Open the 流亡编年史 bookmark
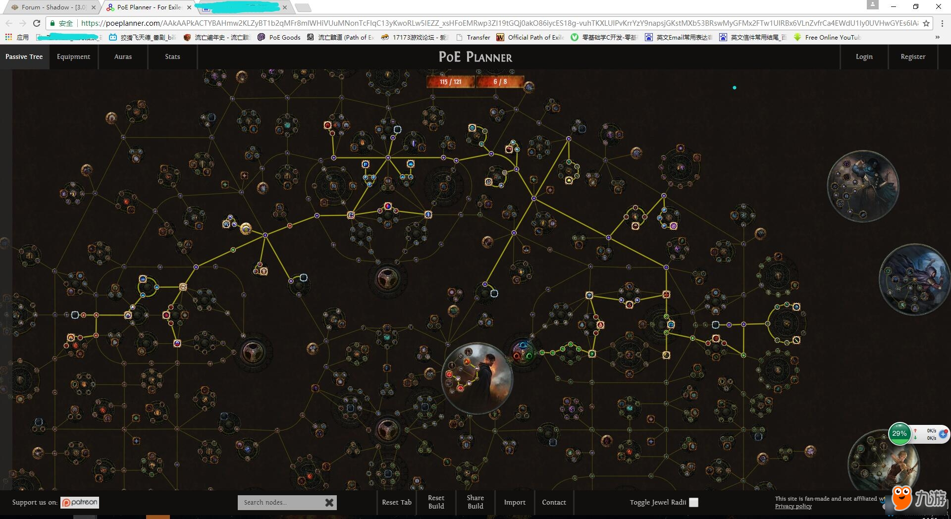The width and height of the screenshot is (951, 519). click(216, 37)
